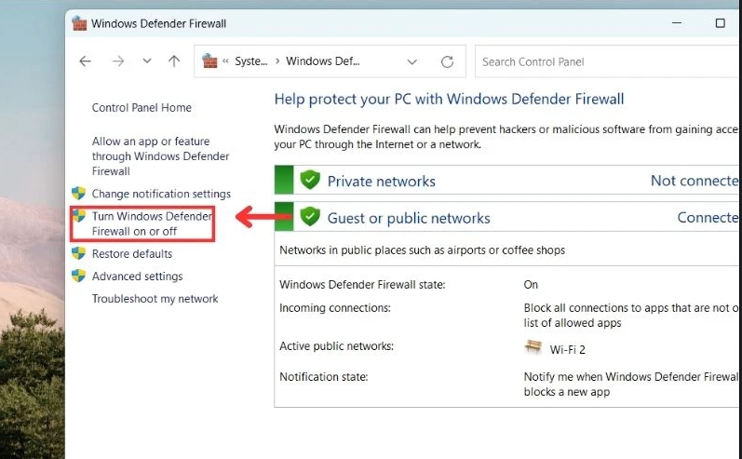Open Turn Windows Defender Firewall on or off

152,223
